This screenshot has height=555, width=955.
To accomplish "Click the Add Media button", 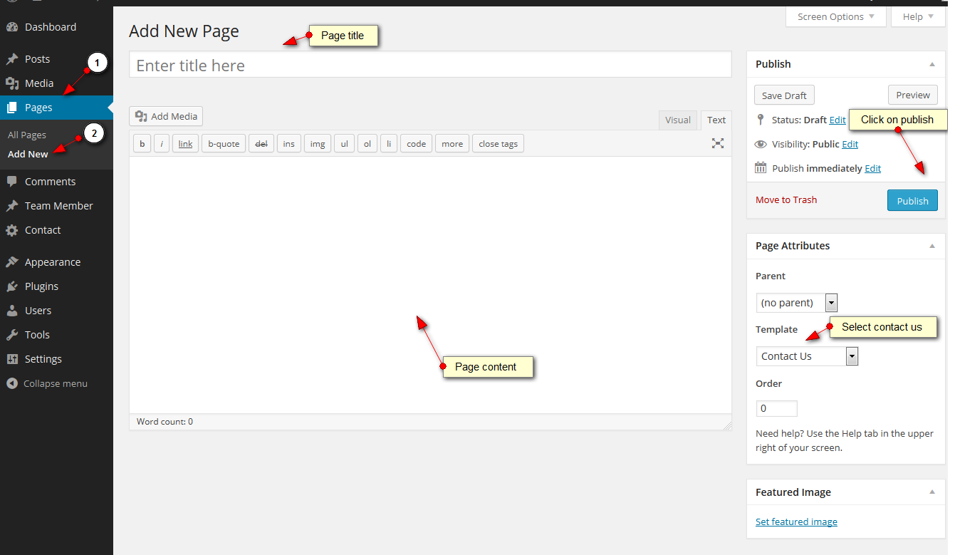I will [x=166, y=116].
